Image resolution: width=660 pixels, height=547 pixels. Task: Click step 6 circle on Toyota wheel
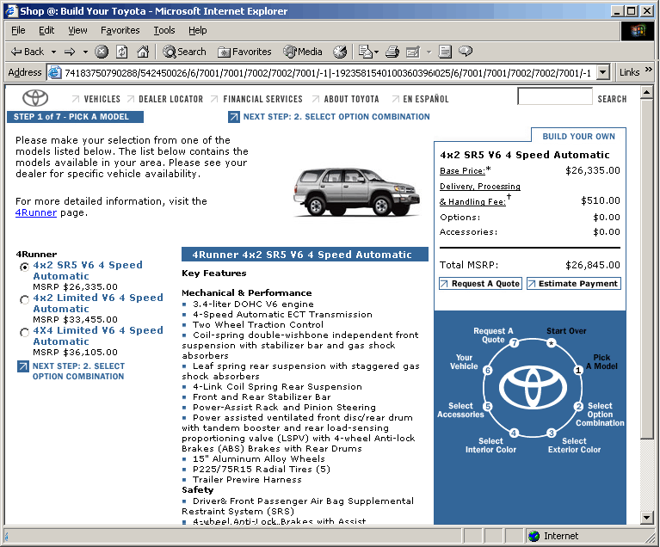click(x=487, y=371)
